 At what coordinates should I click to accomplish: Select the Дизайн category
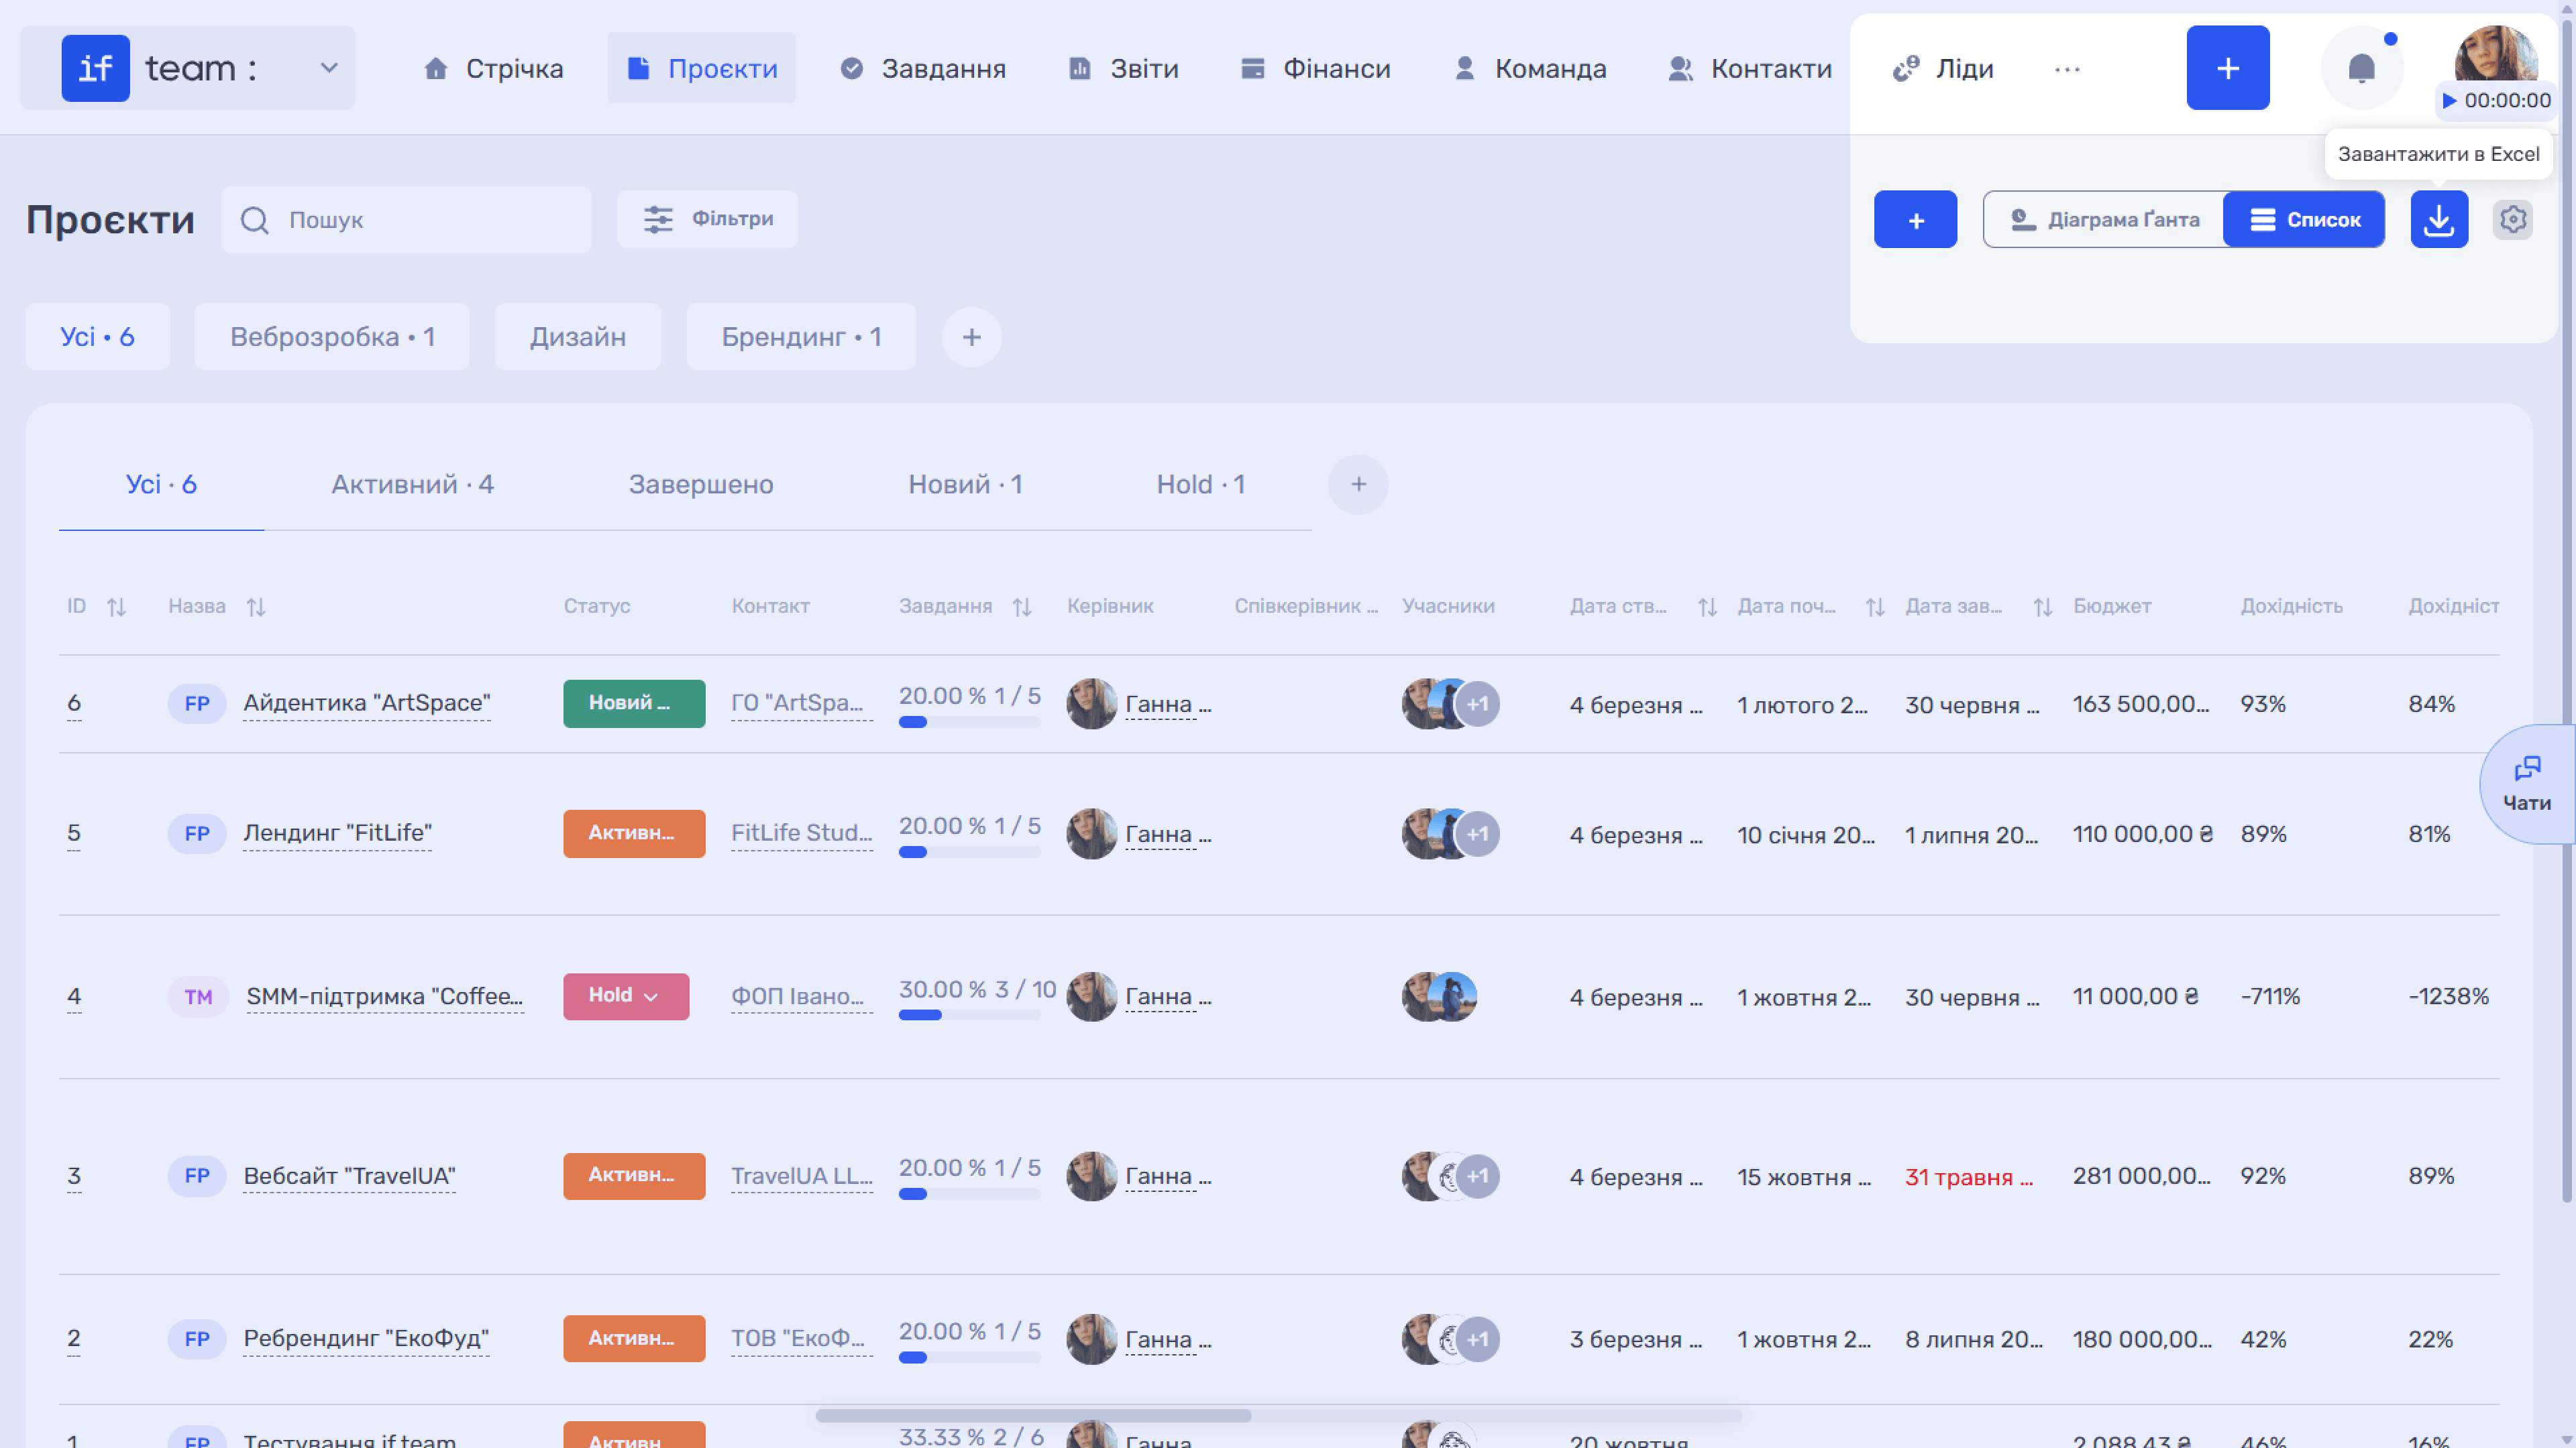pyautogui.click(x=578, y=337)
